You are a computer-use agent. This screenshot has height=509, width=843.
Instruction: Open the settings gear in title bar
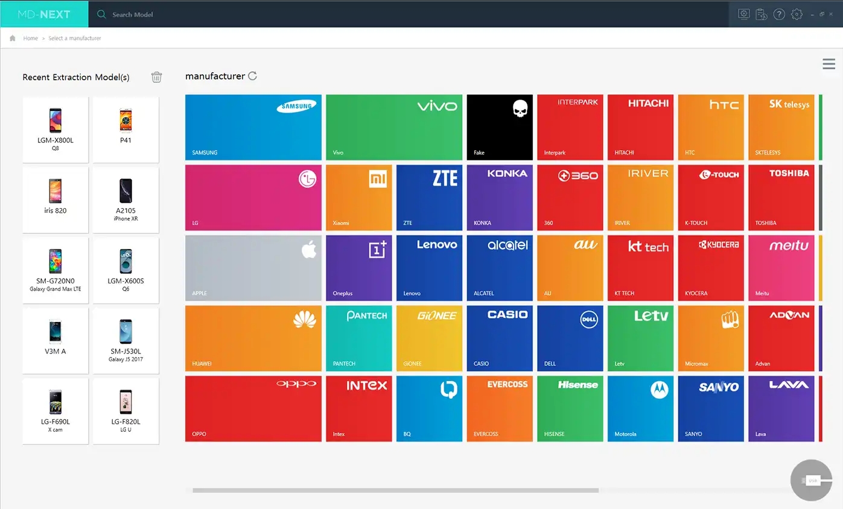(797, 14)
